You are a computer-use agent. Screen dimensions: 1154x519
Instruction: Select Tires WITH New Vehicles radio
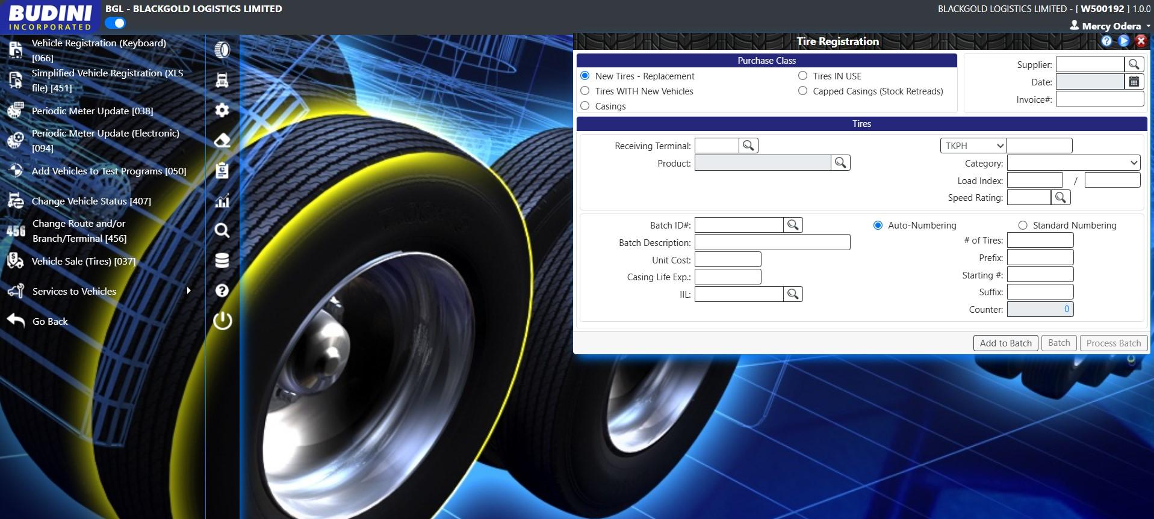585,91
